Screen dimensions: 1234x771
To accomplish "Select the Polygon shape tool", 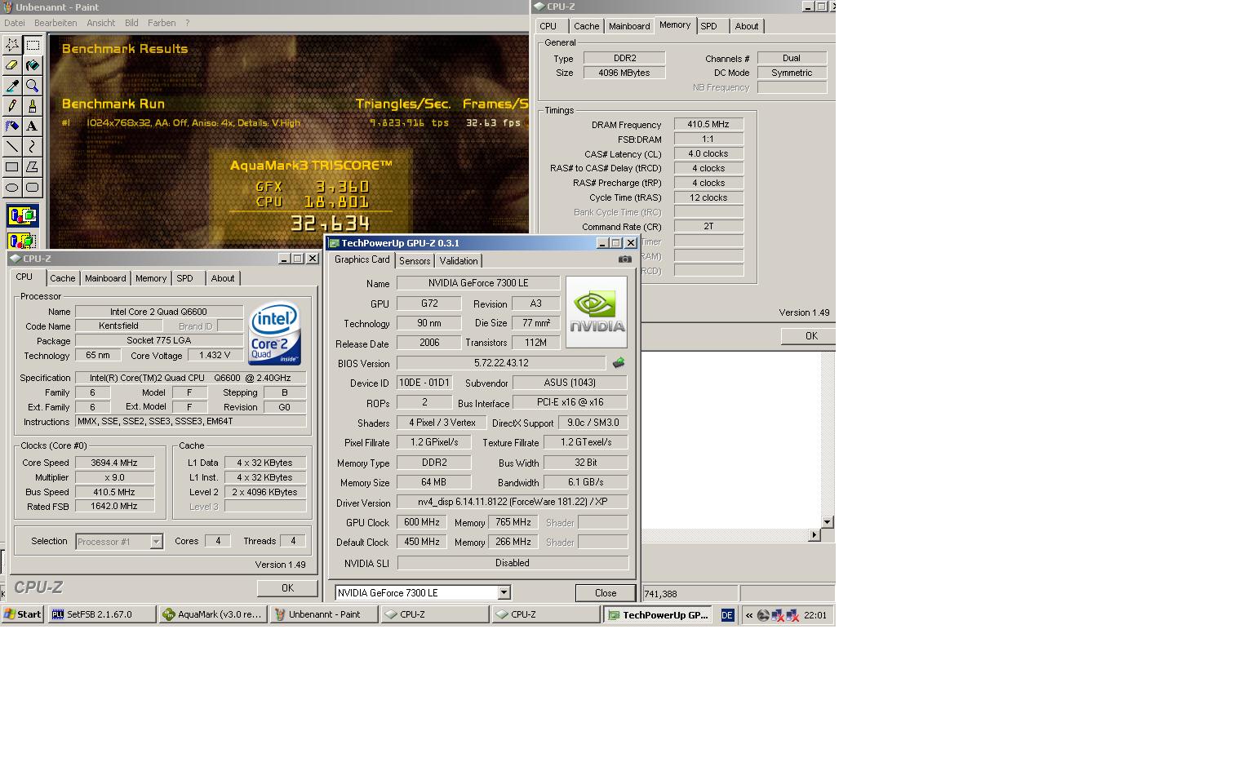I will [33, 167].
